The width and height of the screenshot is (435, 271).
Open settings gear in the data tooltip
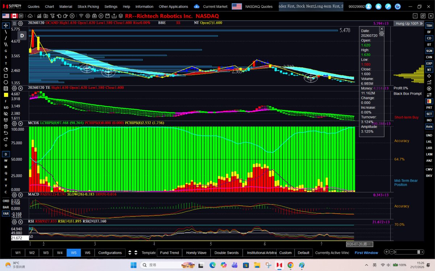(382, 33)
